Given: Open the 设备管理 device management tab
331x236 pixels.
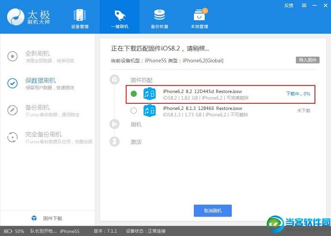Looking at the screenshot, I should 79,18.
